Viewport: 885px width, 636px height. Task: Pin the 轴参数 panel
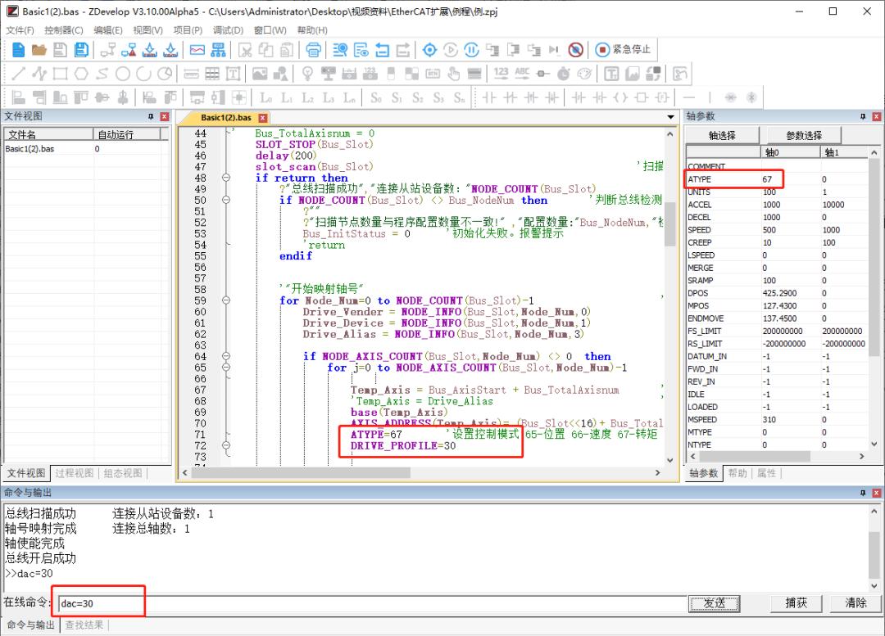(863, 117)
